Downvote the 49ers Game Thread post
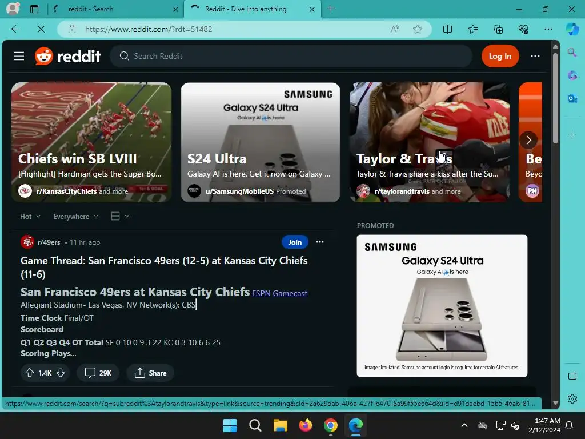 point(61,373)
